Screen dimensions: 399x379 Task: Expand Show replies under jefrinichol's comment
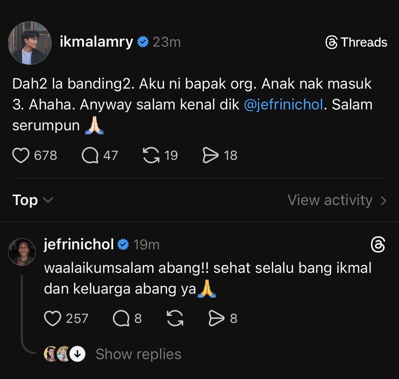138,354
